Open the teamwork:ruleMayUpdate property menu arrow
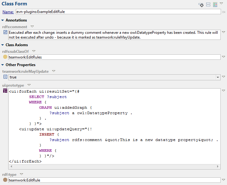 54,71
